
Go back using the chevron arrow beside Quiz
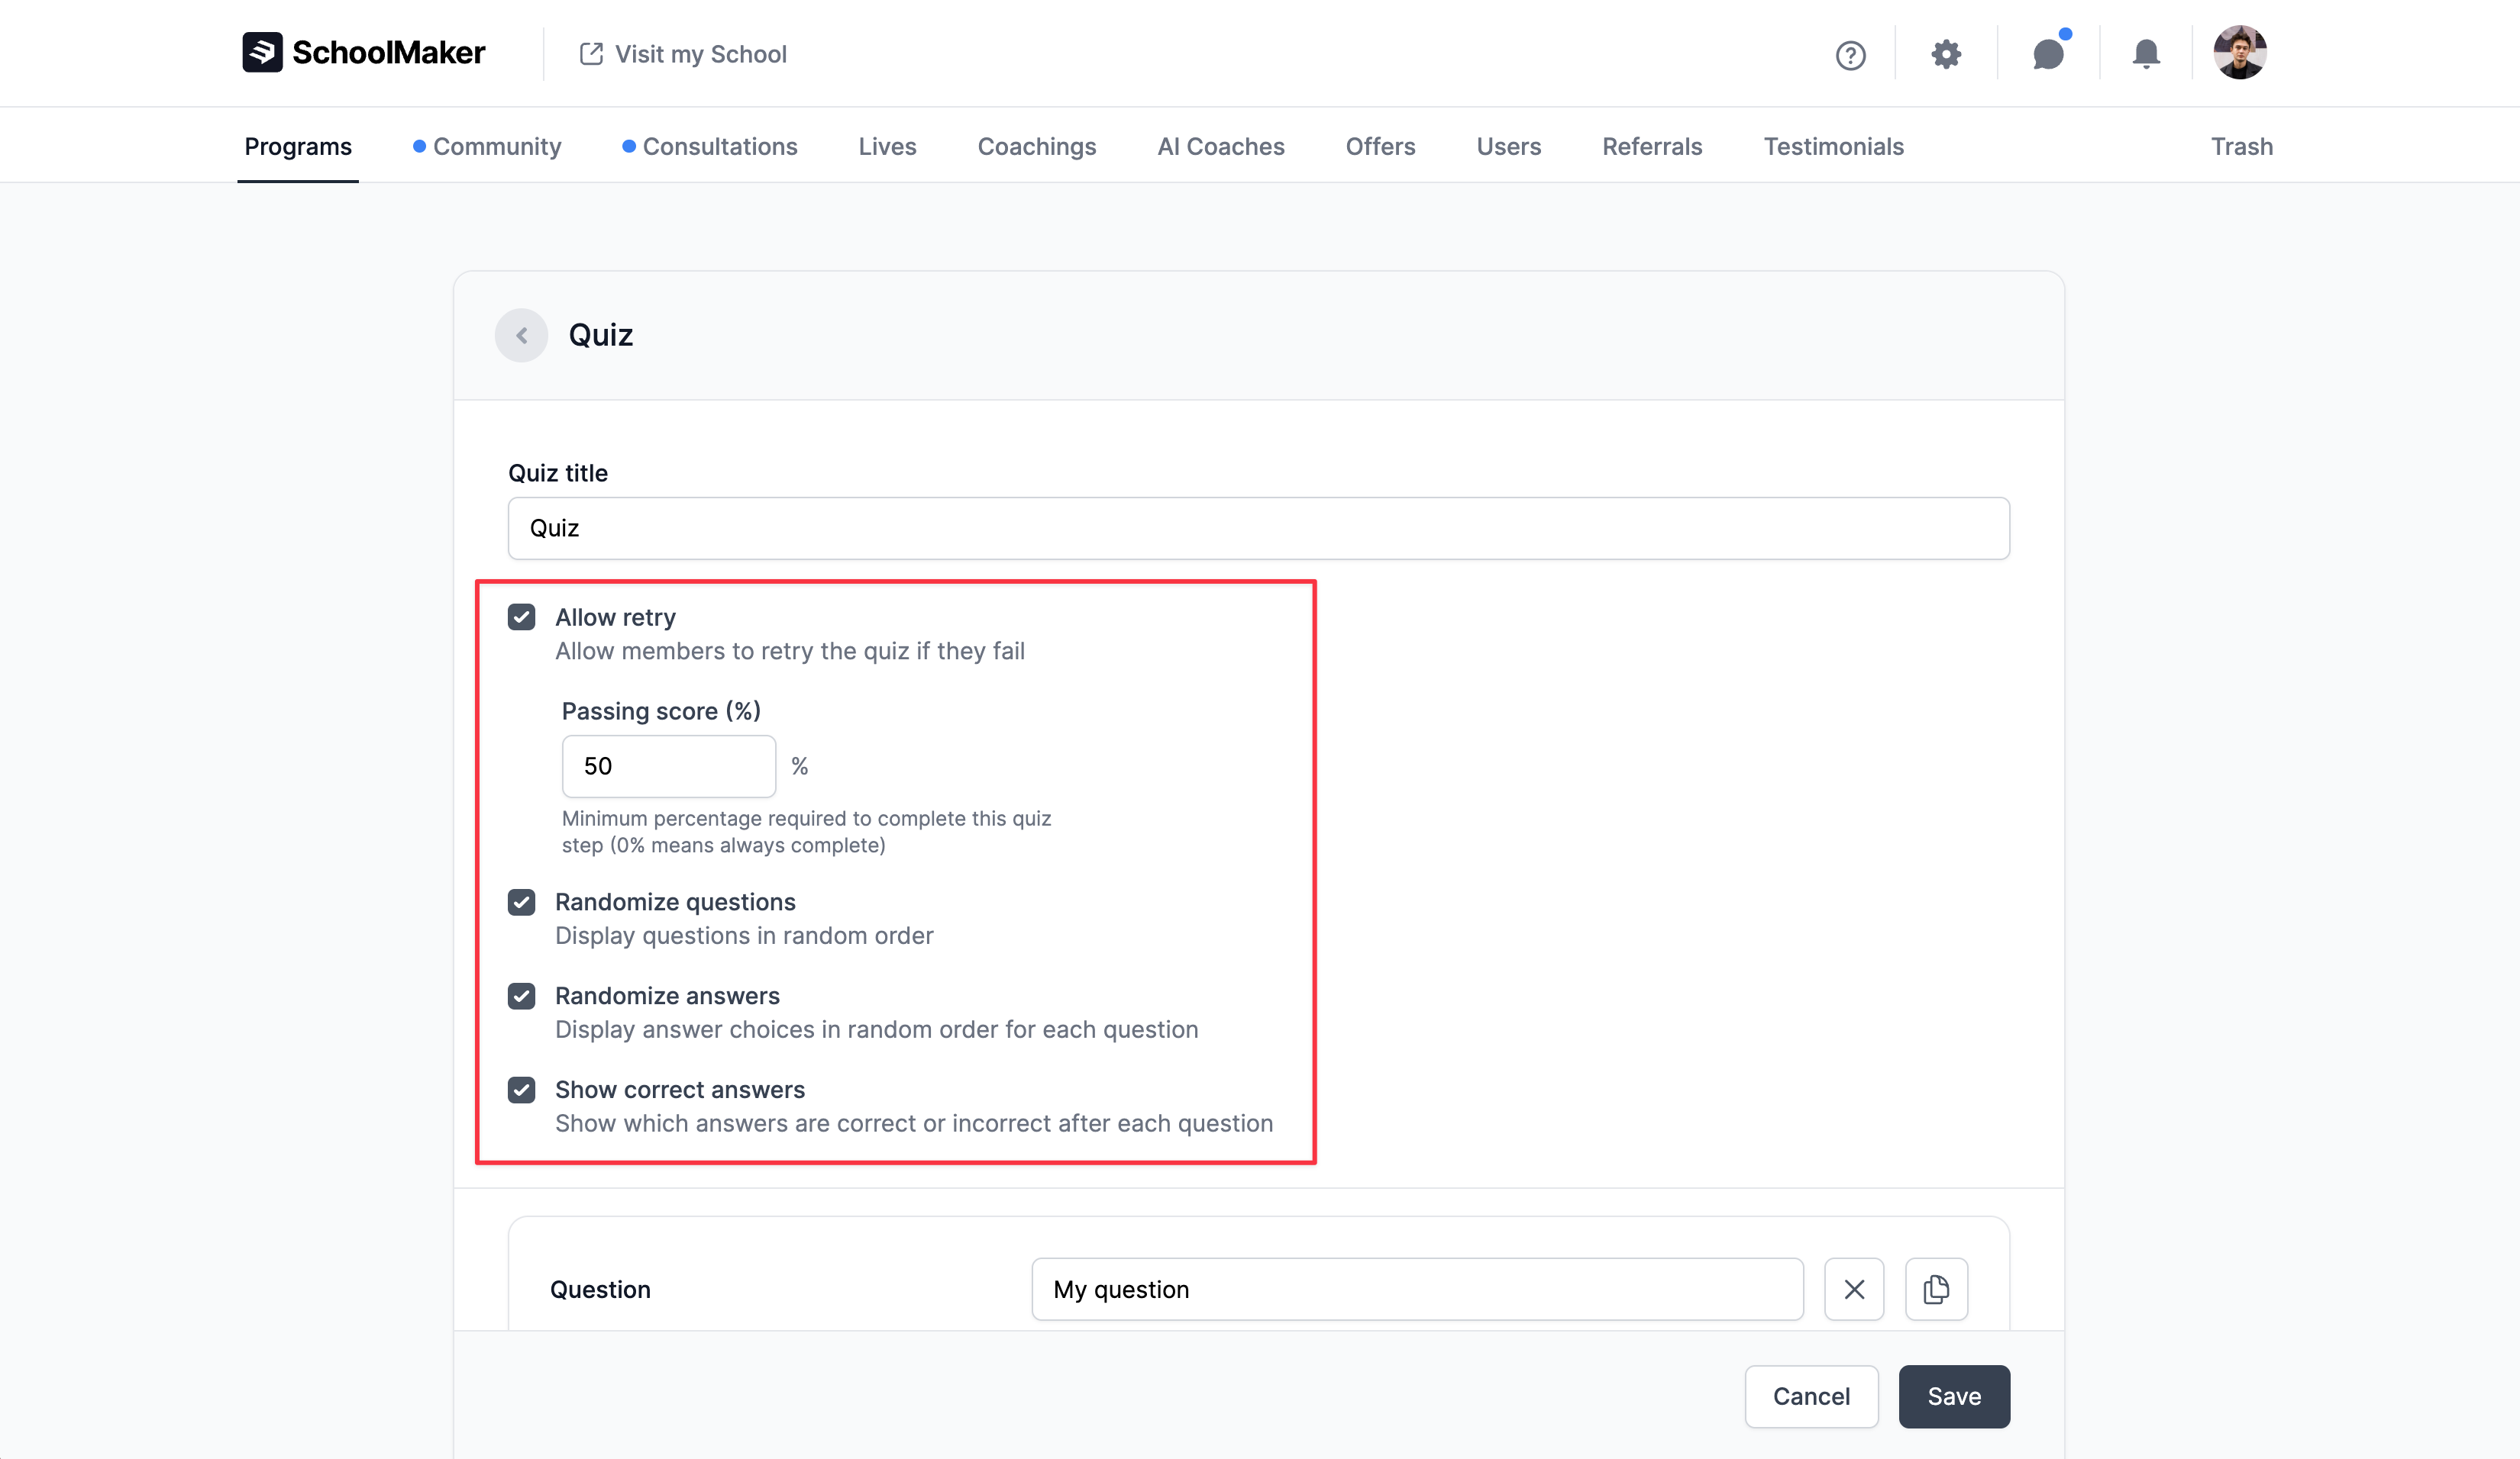(x=521, y=336)
